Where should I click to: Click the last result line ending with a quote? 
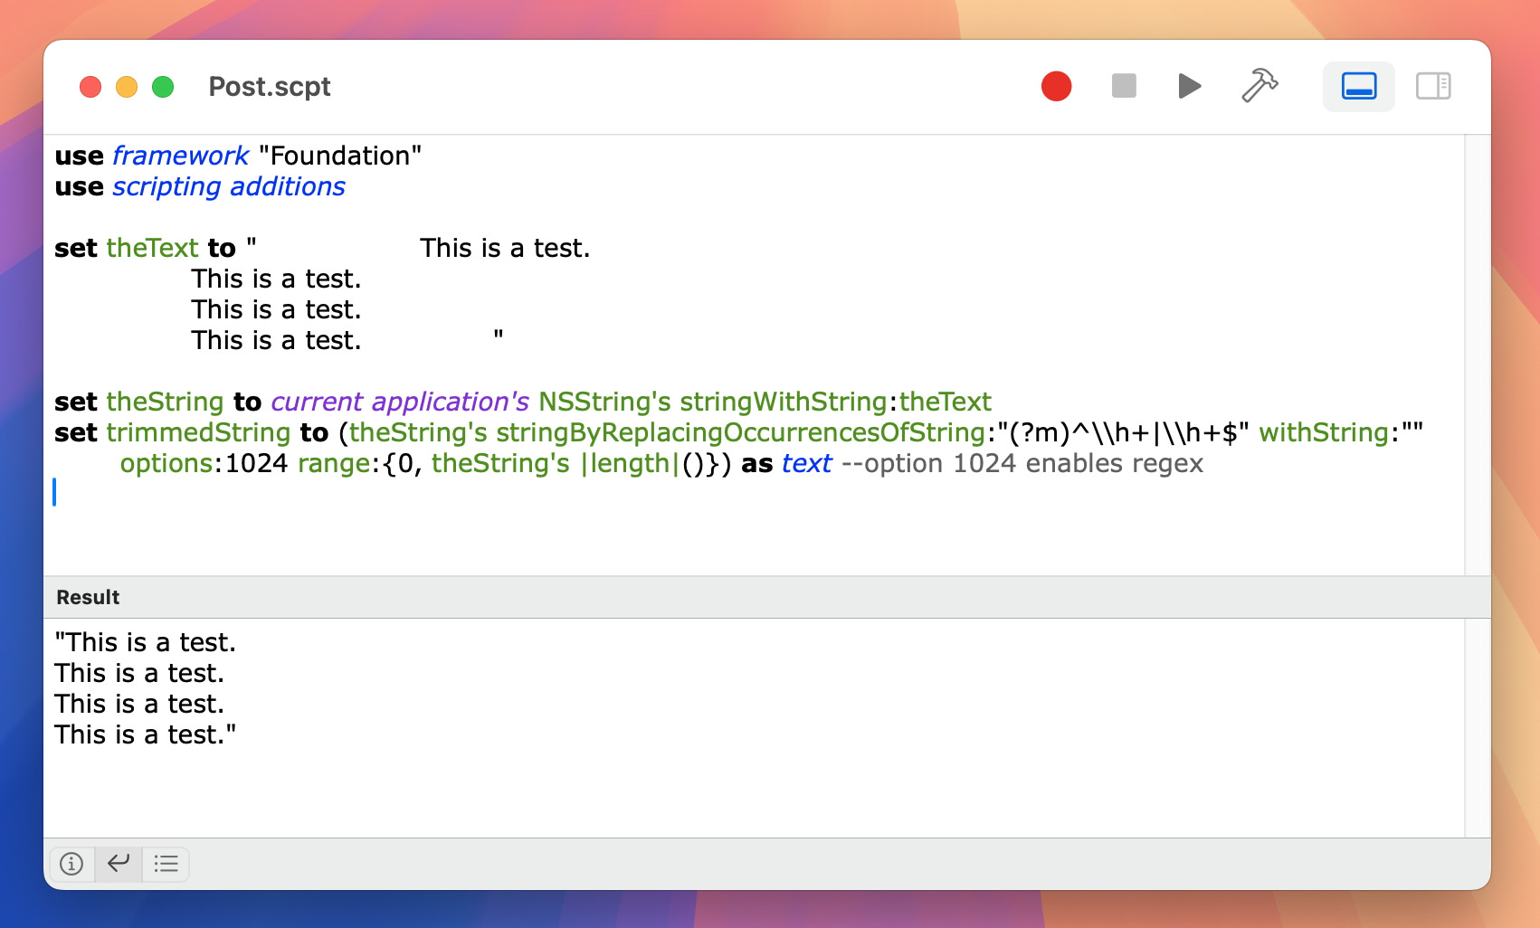click(x=145, y=734)
